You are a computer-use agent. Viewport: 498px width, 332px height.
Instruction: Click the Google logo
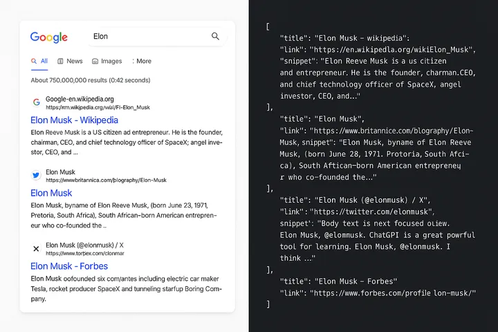pos(49,37)
